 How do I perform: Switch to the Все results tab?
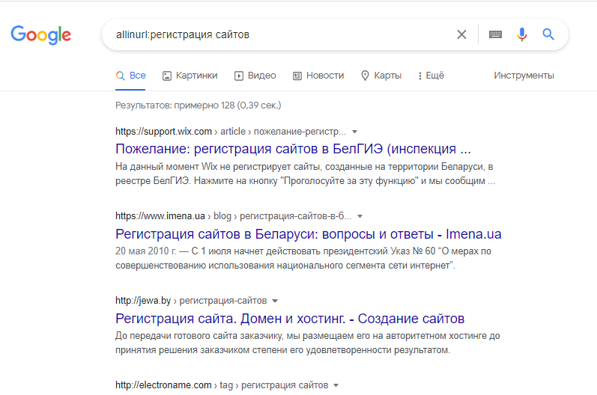tap(130, 76)
